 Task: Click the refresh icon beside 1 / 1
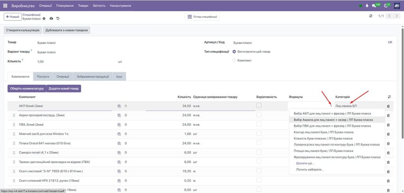[x=371, y=16]
